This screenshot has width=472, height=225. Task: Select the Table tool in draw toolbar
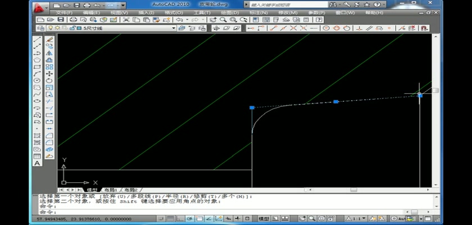pos(37,156)
